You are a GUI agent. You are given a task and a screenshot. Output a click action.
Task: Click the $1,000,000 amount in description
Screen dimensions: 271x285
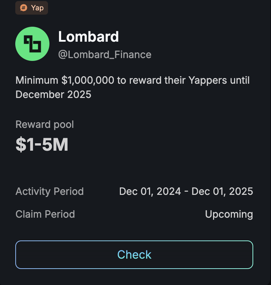pyautogui.click(x=88, y=81)
